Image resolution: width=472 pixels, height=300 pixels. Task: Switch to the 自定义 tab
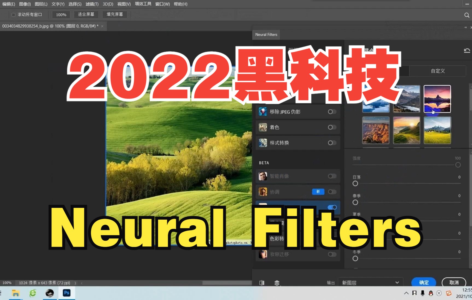pyautogui.click(x=438, y=71)
